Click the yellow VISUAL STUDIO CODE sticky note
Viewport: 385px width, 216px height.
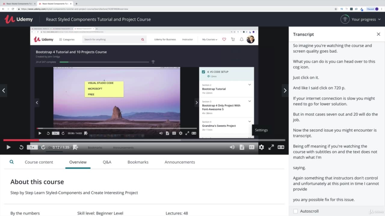point(104,89)
